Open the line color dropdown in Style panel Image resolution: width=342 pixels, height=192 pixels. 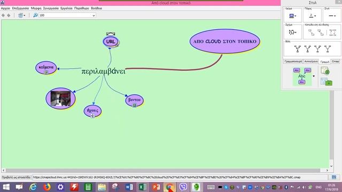click(292, 15)
